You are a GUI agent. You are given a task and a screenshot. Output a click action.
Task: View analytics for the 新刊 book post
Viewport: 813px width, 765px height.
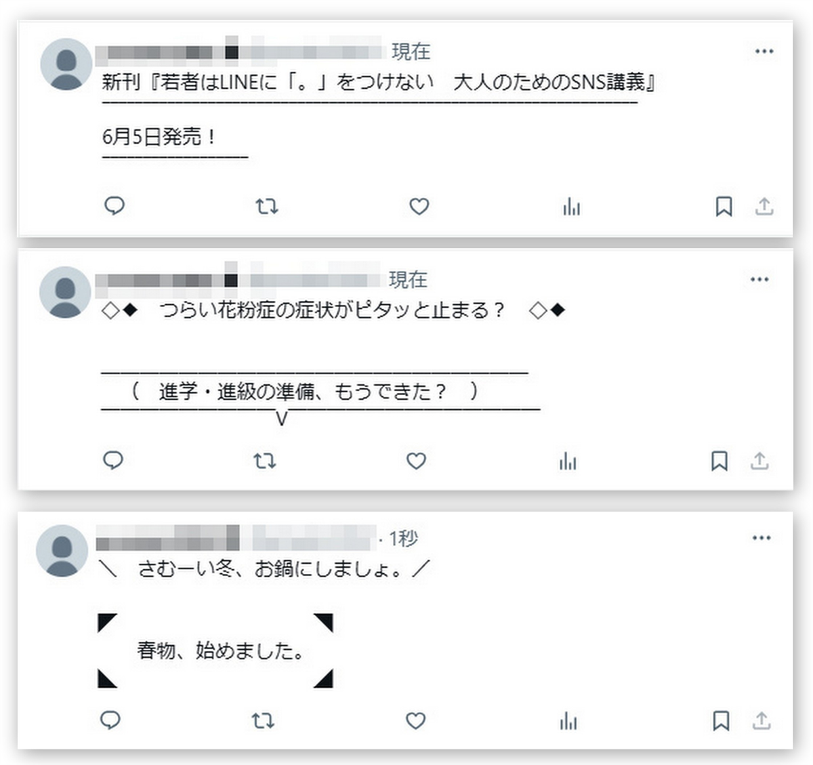(572, 206)
